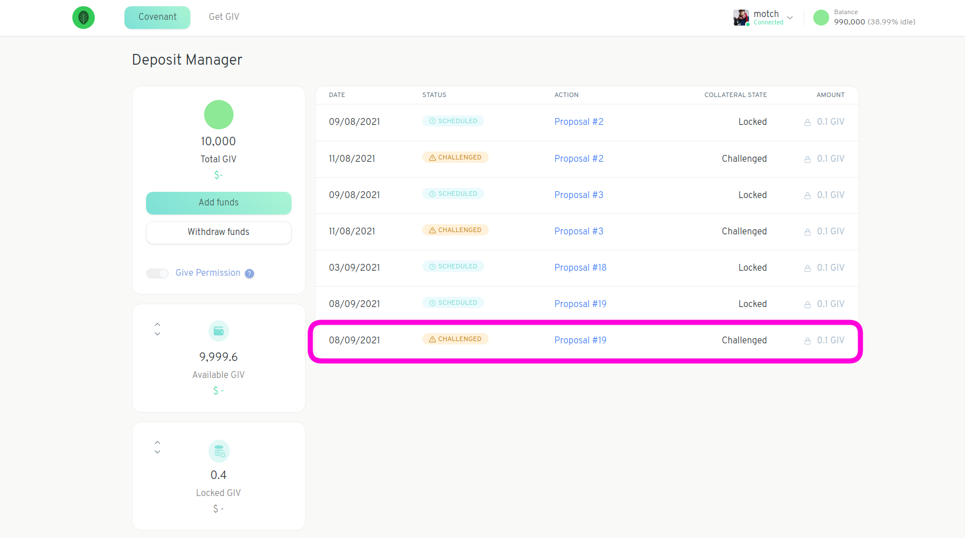Click the Add funds button
Screen dimensions: 965x538
point(219,203)
